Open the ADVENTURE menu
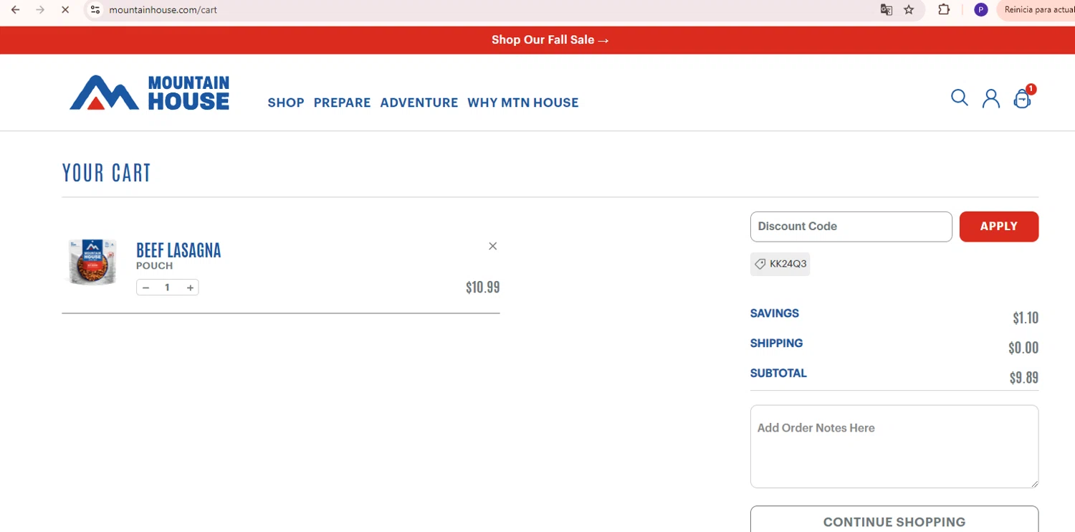 click(419, 103)
